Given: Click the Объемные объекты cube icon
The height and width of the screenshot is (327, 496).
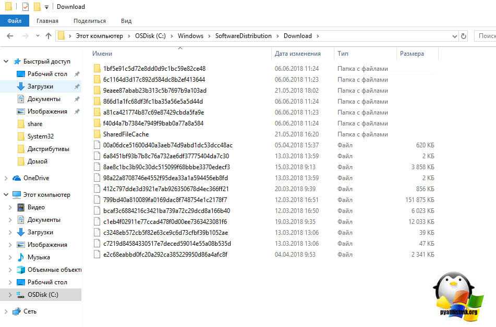Looking at the screenshot, I should click(x=21, y=270).
